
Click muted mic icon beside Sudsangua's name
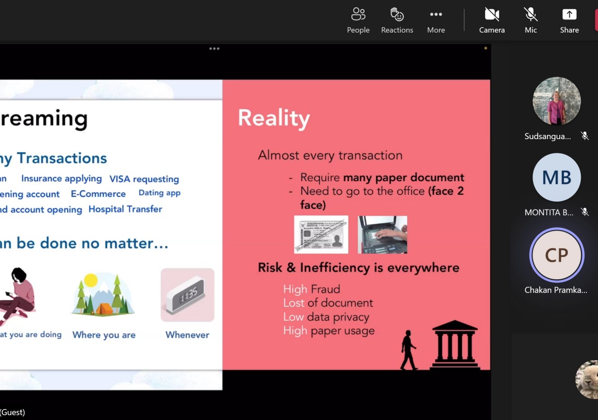click(x=584, y=136)
